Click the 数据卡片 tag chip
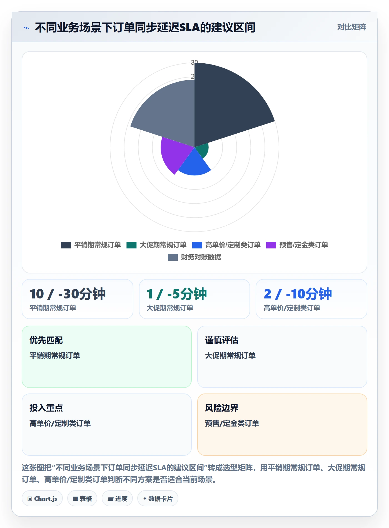 pos(158,499)
